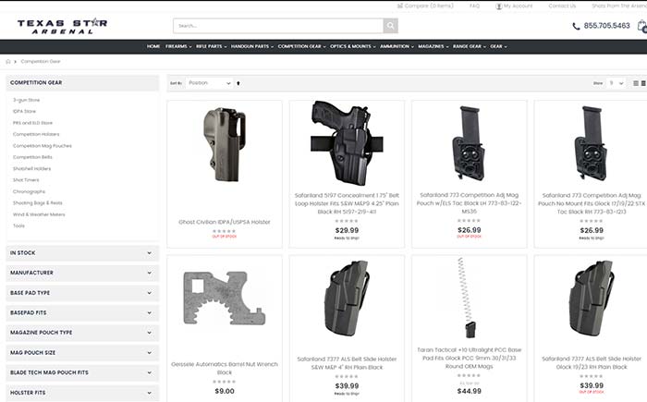Click the My Account user icon
The width and height of the screenshot is (647, 402).
[498, 6]
